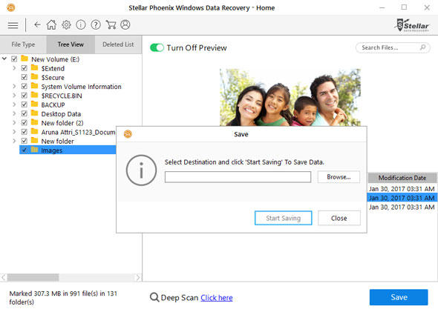
Task: Click the Save dialog app icon
Action: 128,134
